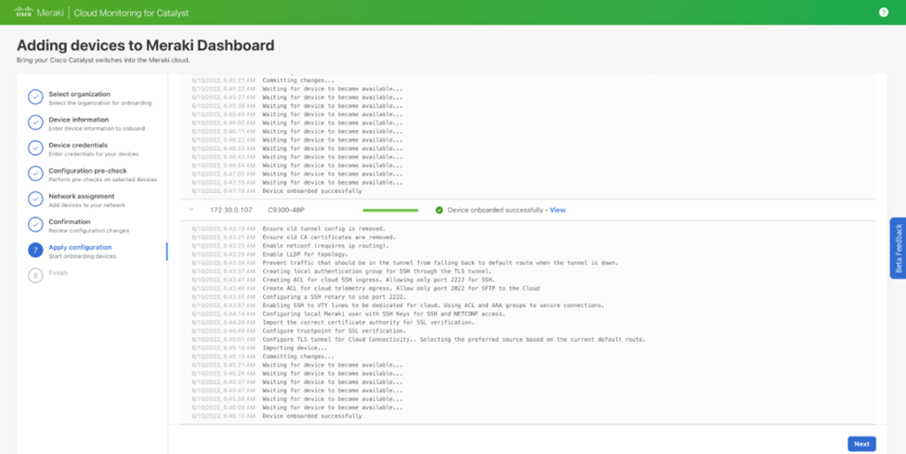Click the Network assignment checkmark circle
The image size is (906, 454).
click(x=35, y=199)
